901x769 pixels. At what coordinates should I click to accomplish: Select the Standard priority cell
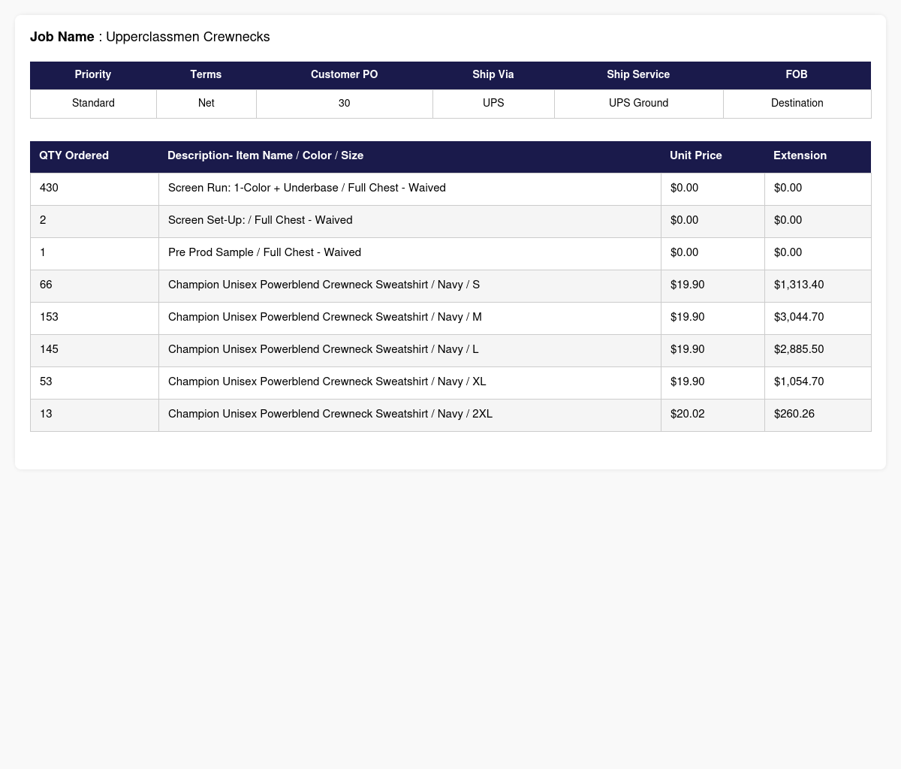point(93,104)
